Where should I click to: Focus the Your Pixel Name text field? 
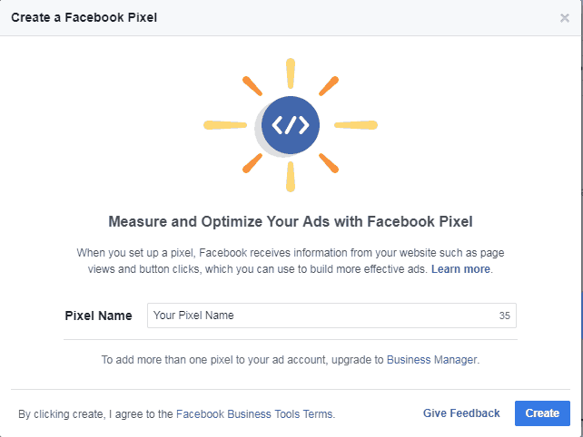tap(331, 316)
